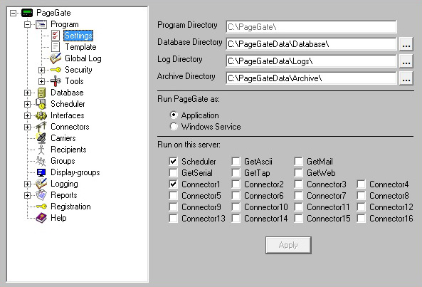The height and width of the screenshot is (287, 422).
Task: Click the Template page icon
Action: point(56,47)
